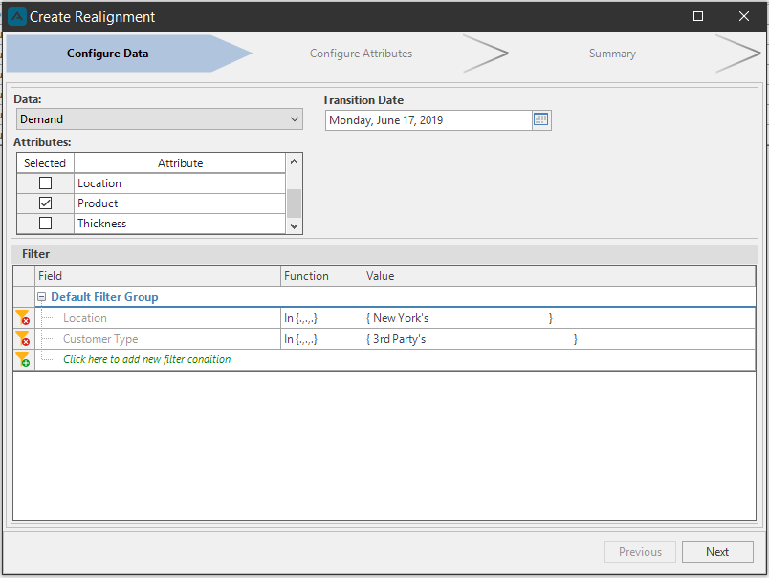Open the In function for Customer Type row
This screenshot has width=769, height=578.
click(321, 339)
